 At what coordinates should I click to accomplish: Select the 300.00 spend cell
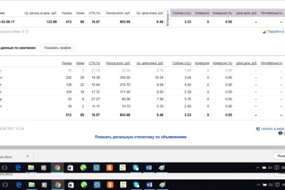(125, 78)
